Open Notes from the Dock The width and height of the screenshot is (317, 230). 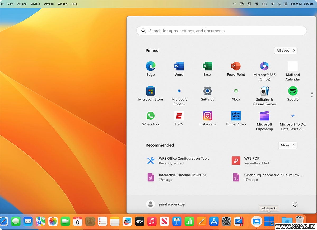(115, 221)
